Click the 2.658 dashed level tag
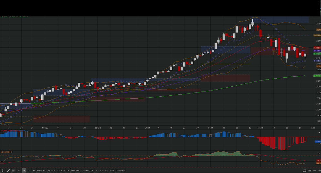The height and width of the screenshot is (173, 321). (317, 35)
